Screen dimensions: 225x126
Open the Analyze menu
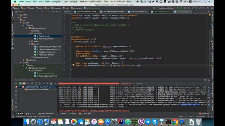73,1
